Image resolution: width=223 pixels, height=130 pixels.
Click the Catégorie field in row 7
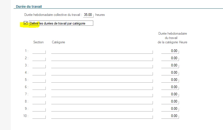tap(102, 94)
